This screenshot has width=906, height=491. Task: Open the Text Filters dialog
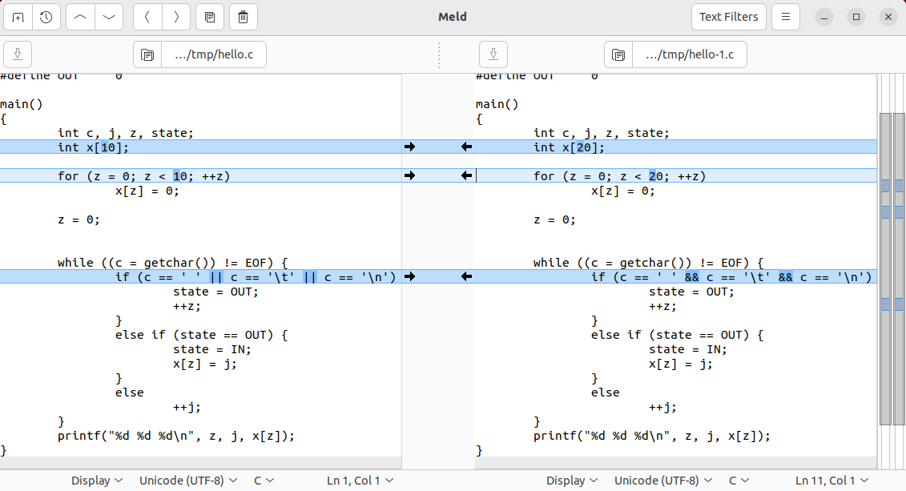pos(728,16)
